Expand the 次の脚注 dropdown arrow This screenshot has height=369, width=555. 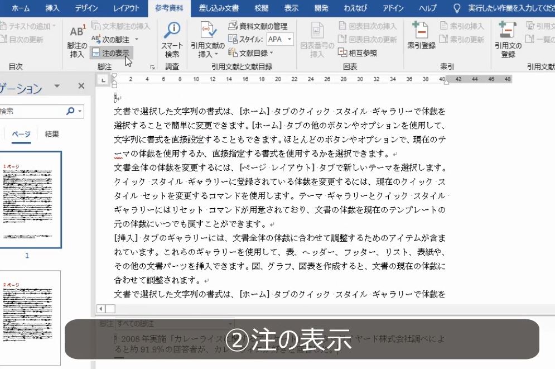tap(137, 39)
